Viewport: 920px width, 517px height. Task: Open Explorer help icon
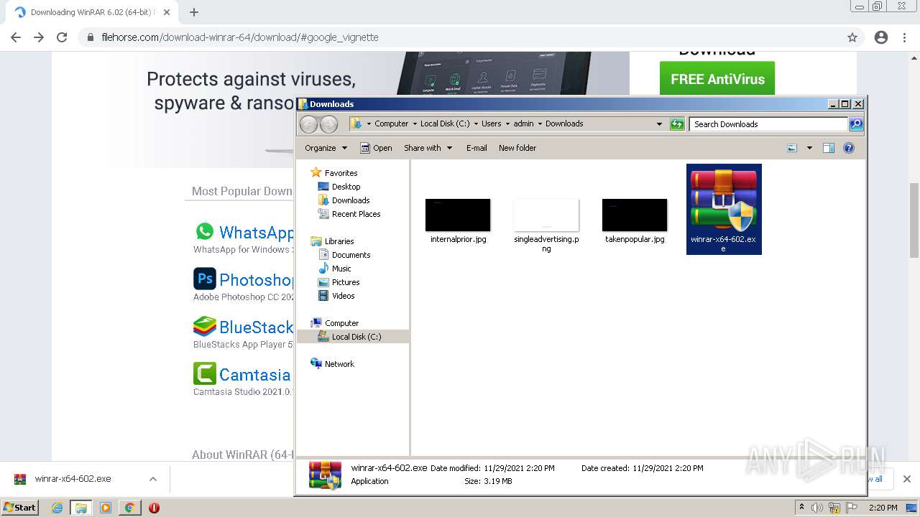point(848,148)
